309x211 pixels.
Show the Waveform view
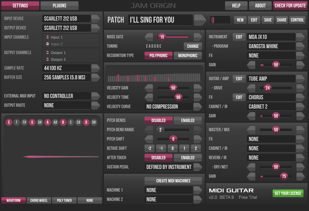14,200
